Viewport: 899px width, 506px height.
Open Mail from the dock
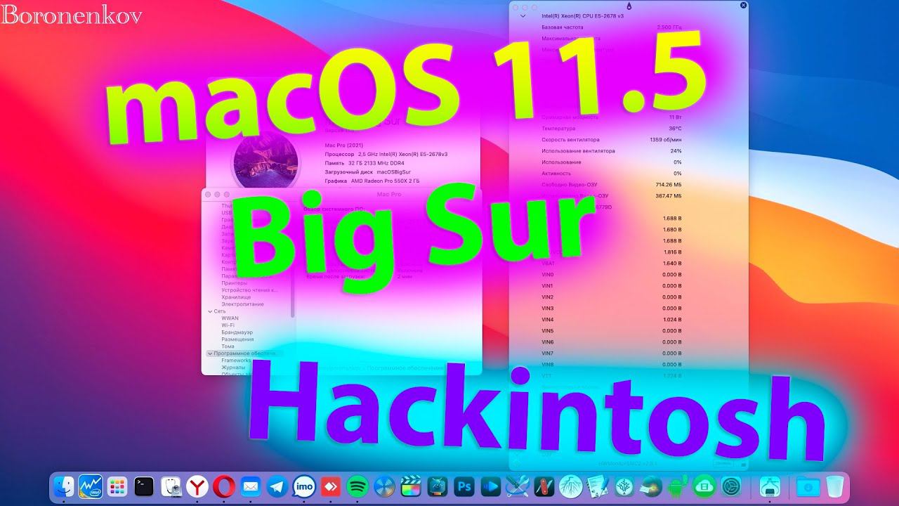point(251,486)
